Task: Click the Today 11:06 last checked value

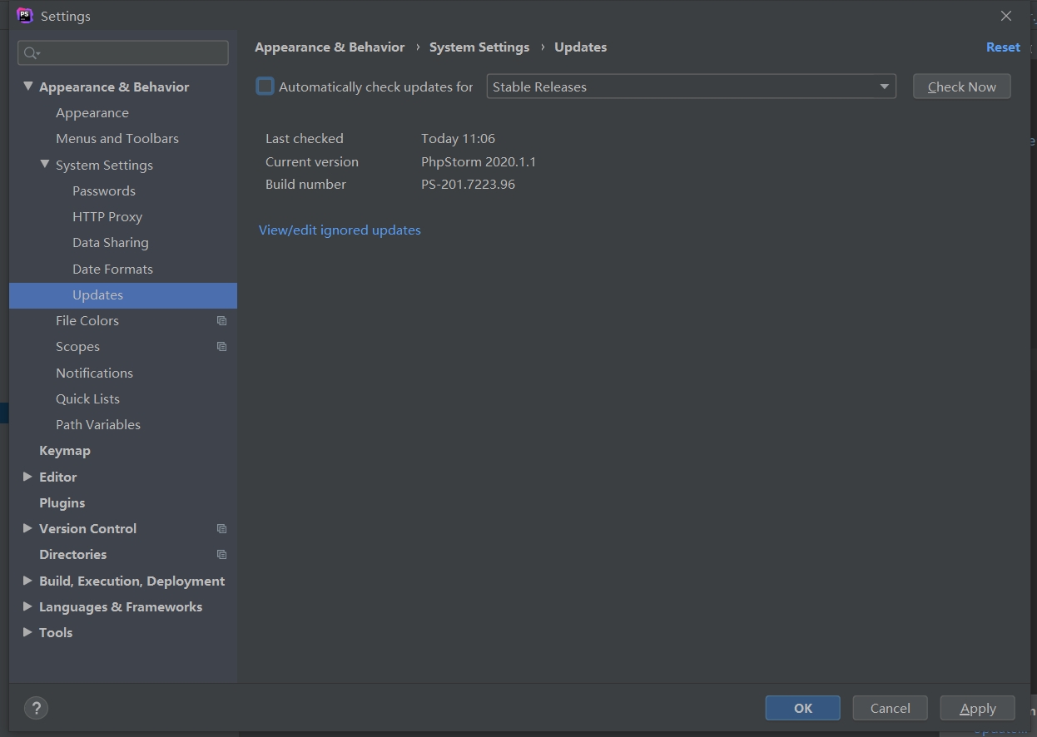Action: click(458, 139)
